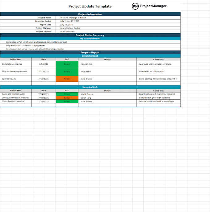Select the 'Migrate homepage content' cell
This screenshot has width=210, height=212.
[x=16, y=71]
